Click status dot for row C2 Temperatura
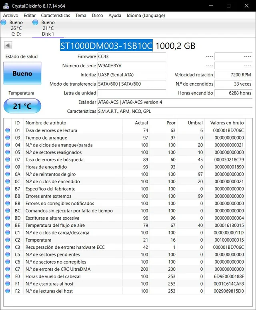The height and width of the screenshot is (310, 256). [x=8, y=240]
